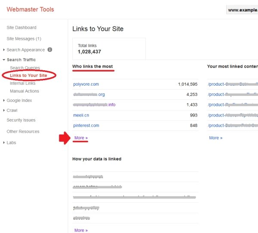Open Security Issues
Screen dimensions: 258x233
(21, 120)
